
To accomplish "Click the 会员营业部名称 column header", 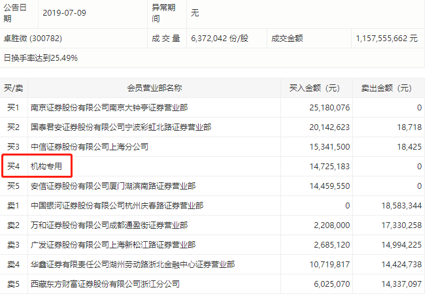I will tap(154, 88).
